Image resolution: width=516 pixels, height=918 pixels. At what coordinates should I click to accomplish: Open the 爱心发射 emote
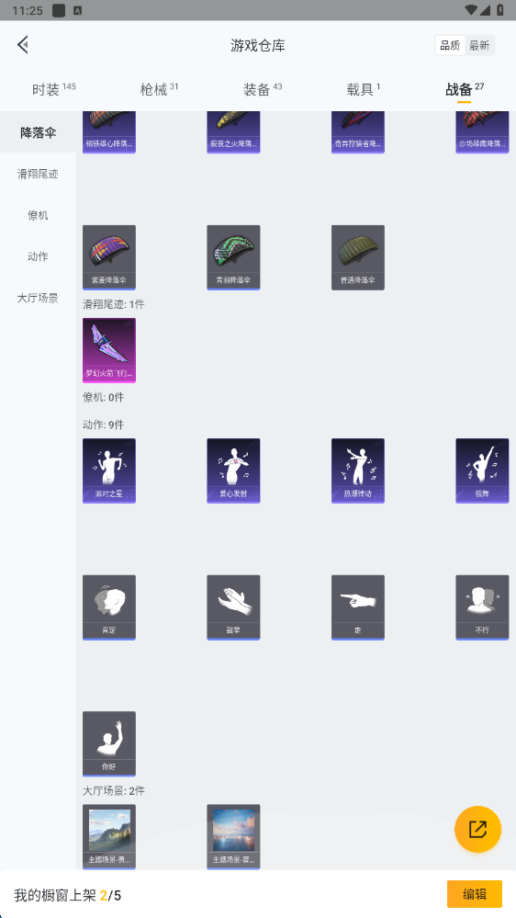tap(233, 470)
